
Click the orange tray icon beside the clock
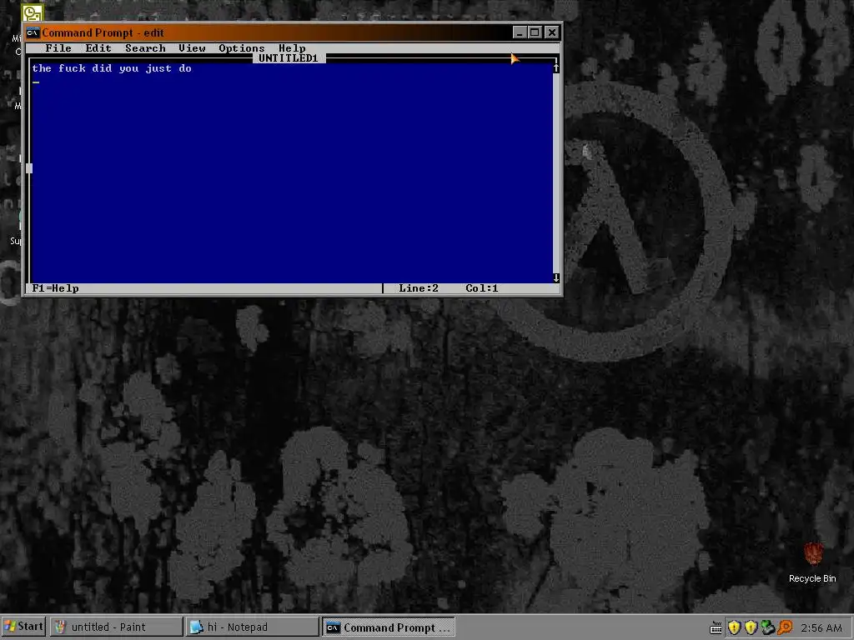[785, 628]
